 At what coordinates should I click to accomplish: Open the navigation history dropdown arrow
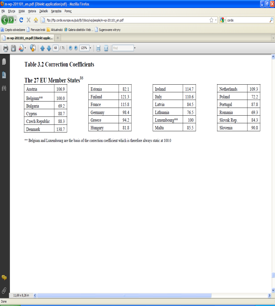click(x=15, y=20)
